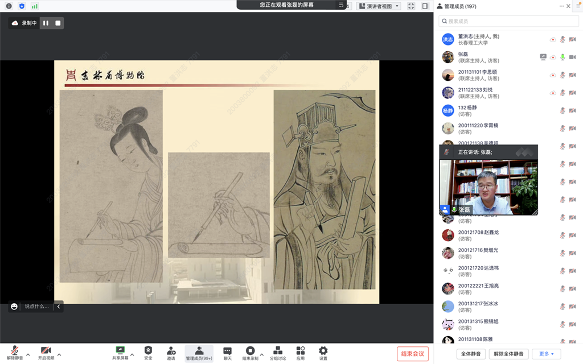Image resolution: width=583 pixels, height=364 pixels.
Task: Click 说点什么 chat input
Action: click(36, 307)
